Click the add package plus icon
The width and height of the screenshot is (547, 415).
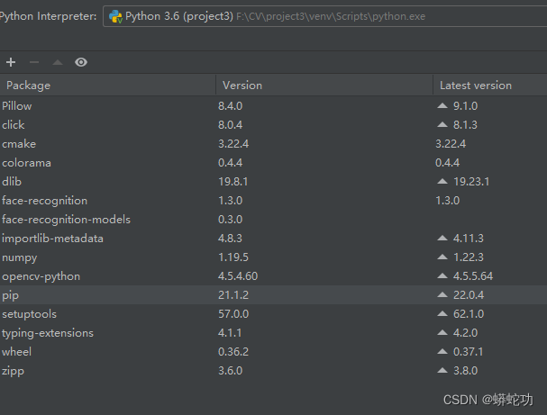[x=11, y=62]
